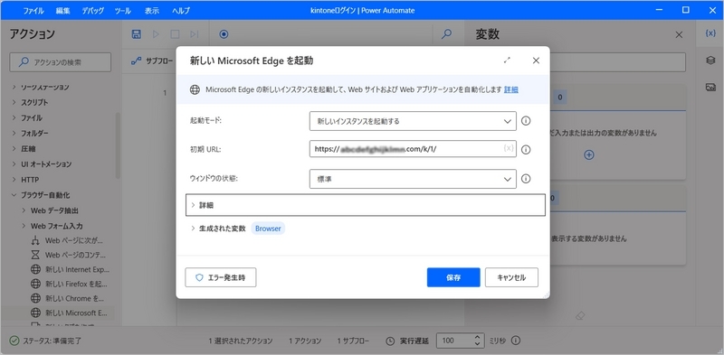Close the 変数 panel with its X
724x355 pixels.
click(679, 34)
